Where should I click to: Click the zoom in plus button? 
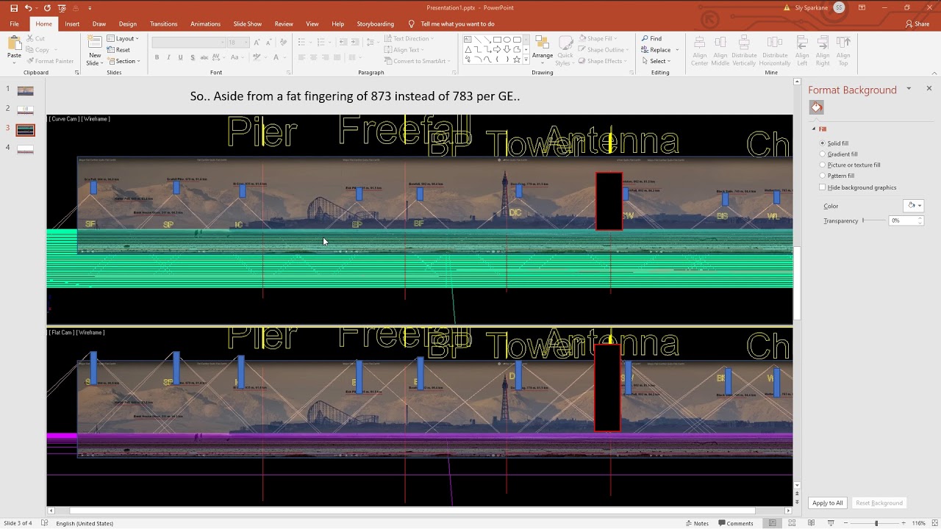(x=904, y=523)
